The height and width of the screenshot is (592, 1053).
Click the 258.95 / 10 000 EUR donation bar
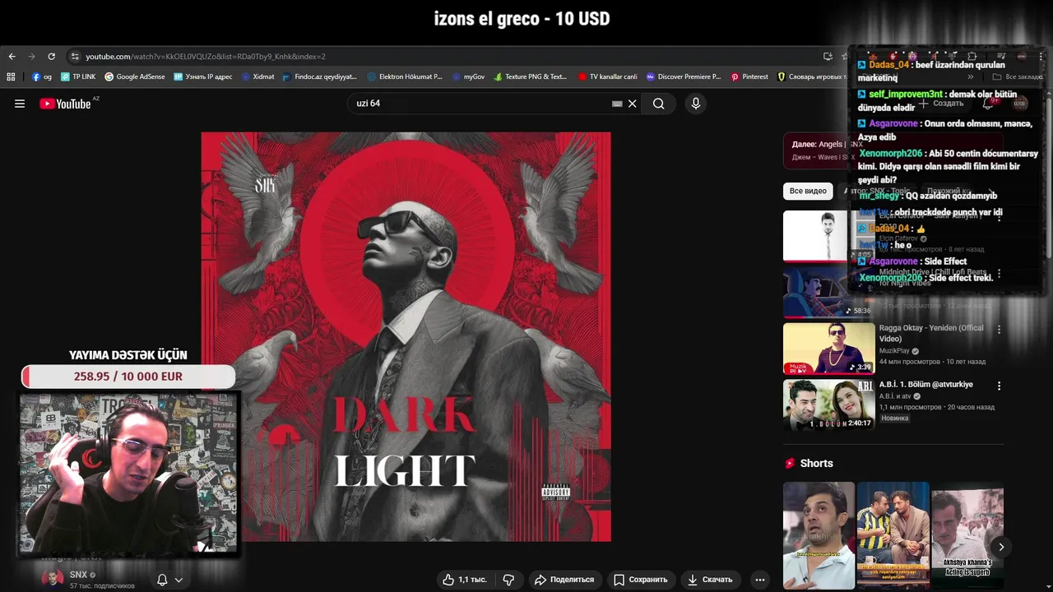coord(128,377)
